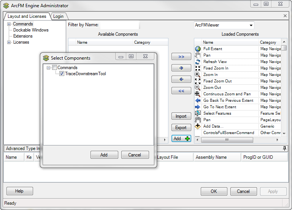292x210 pixels.
Task: Click the ProgID or GUID column header
Action: (264, 157)
